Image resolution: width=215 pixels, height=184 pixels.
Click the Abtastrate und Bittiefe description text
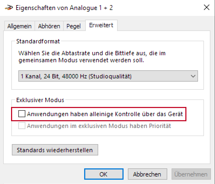pyautogui.click(x=92, y=57)
